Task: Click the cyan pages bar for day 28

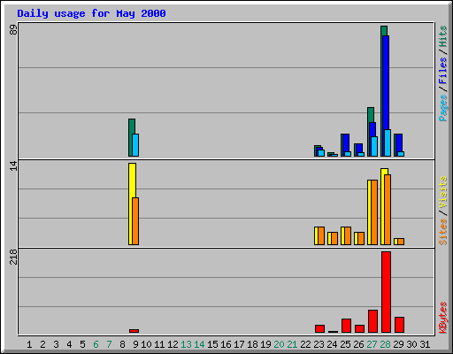Action: [388, 143]
